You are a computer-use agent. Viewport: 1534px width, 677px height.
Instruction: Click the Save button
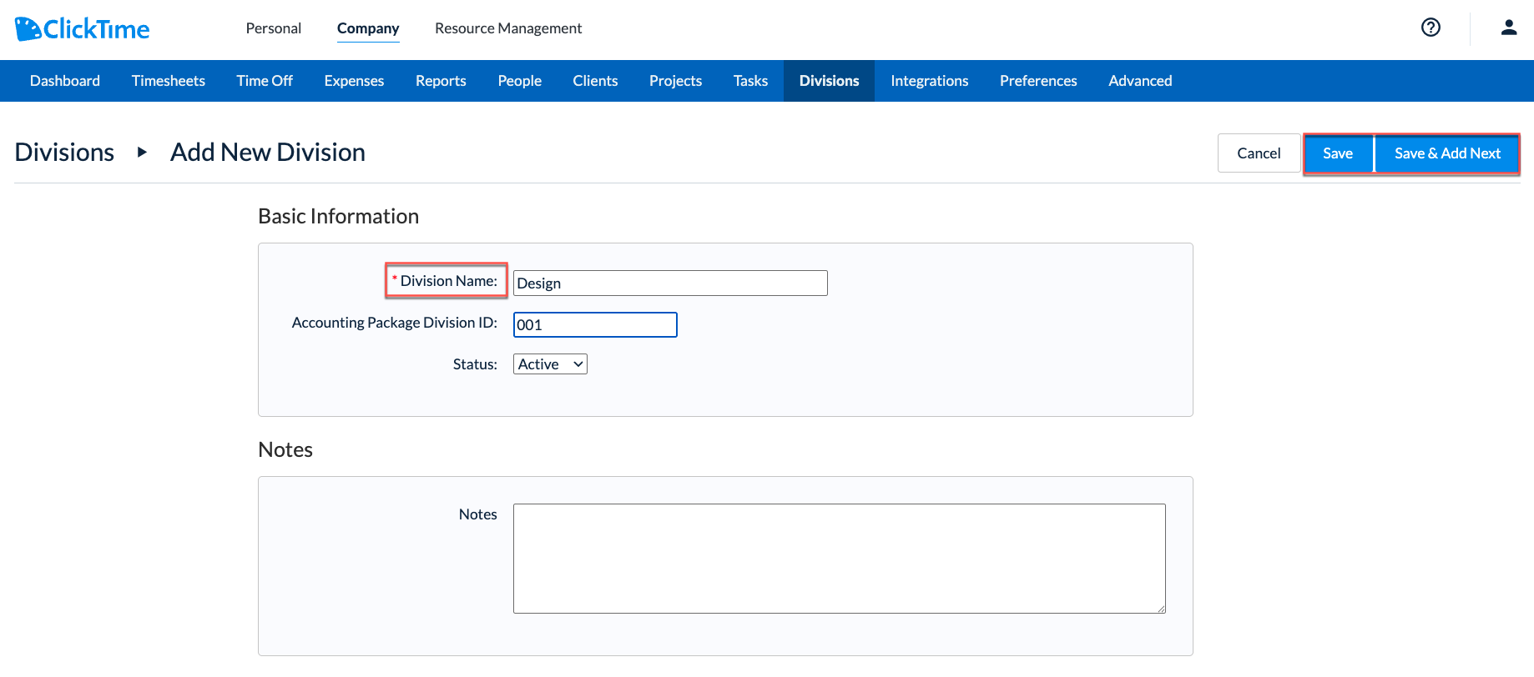(x=1338, y=153)
